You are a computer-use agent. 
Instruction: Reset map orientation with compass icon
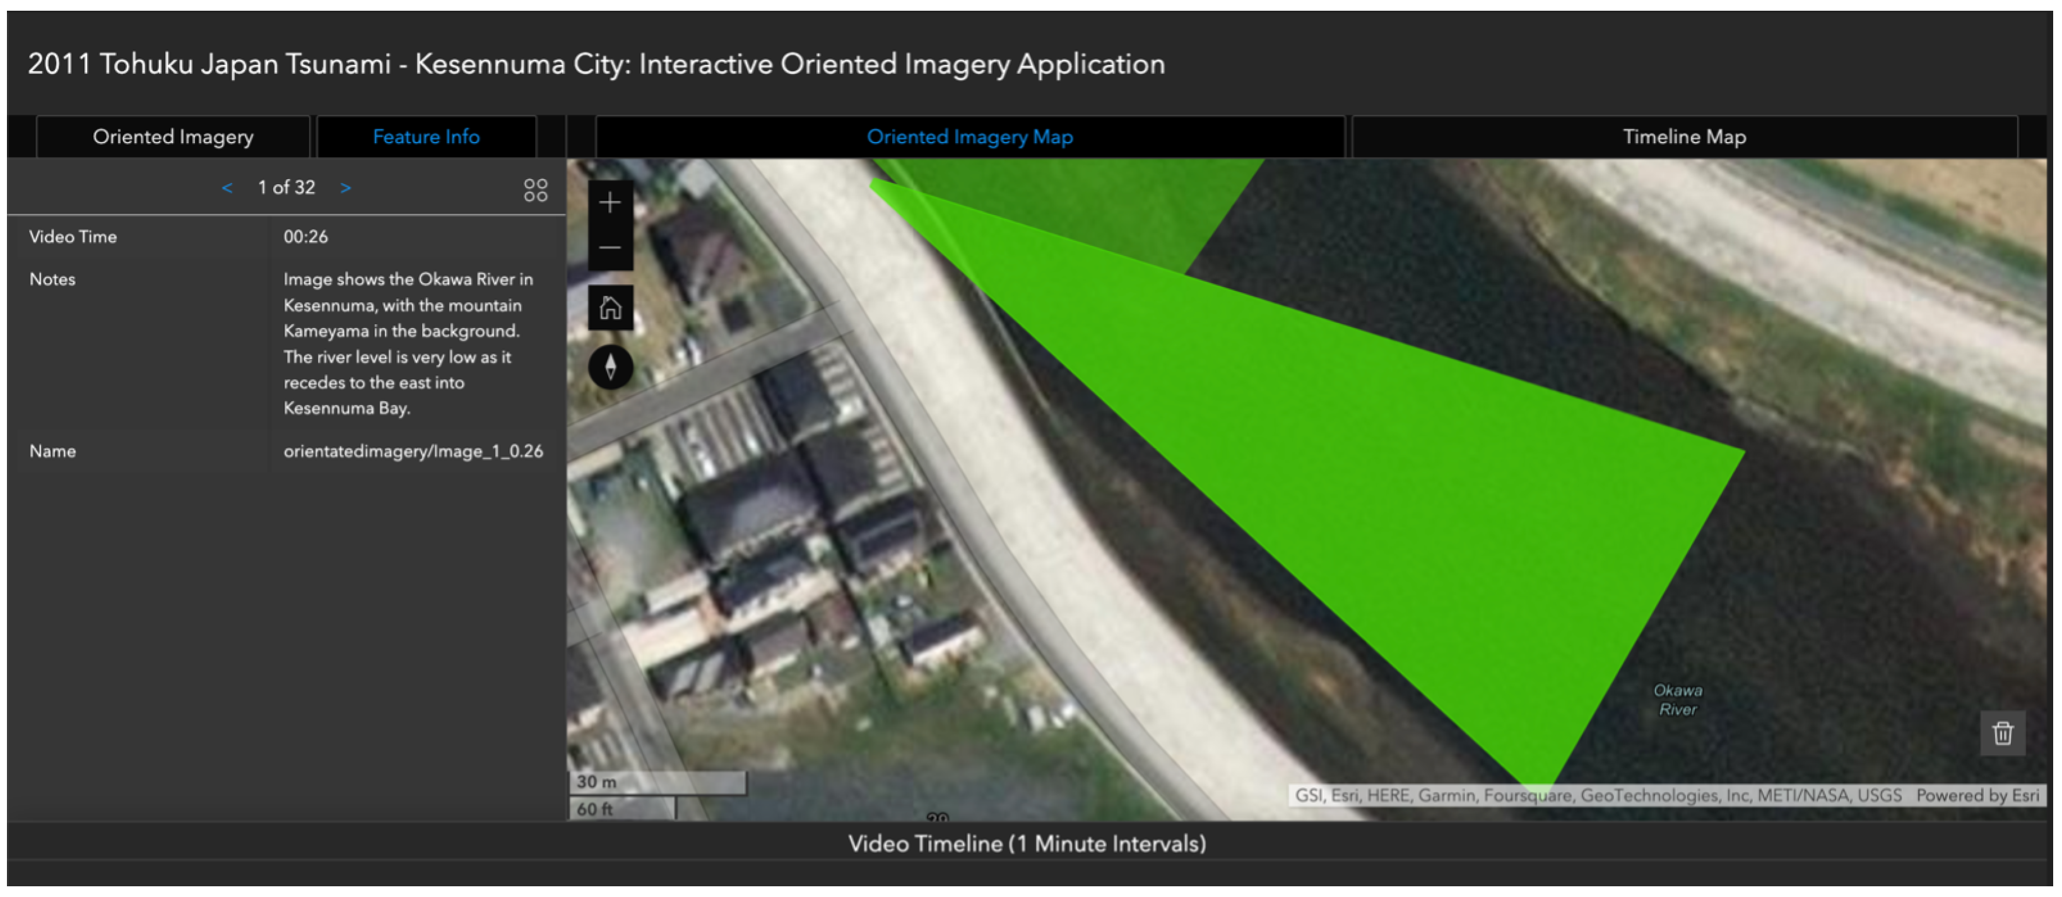click(610, 366)
